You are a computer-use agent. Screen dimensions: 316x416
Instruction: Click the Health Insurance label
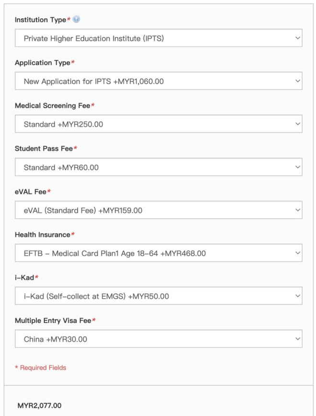point(42,235)
